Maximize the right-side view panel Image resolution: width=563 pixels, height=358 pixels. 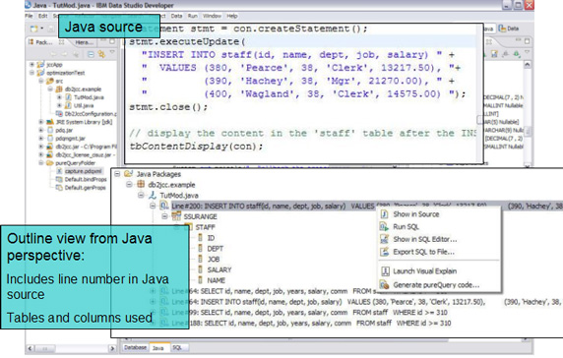(x=527, y=41)
